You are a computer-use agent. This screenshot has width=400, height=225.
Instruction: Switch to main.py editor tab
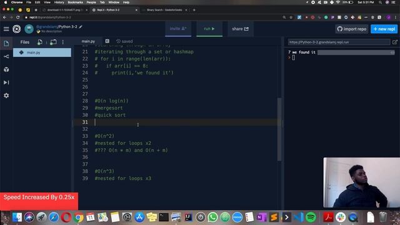tap(88, 41)
